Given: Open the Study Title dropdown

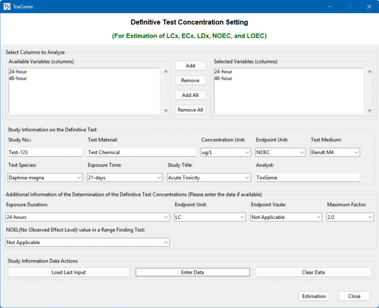Looking at the screenshot, I should [x=209, y=178].
